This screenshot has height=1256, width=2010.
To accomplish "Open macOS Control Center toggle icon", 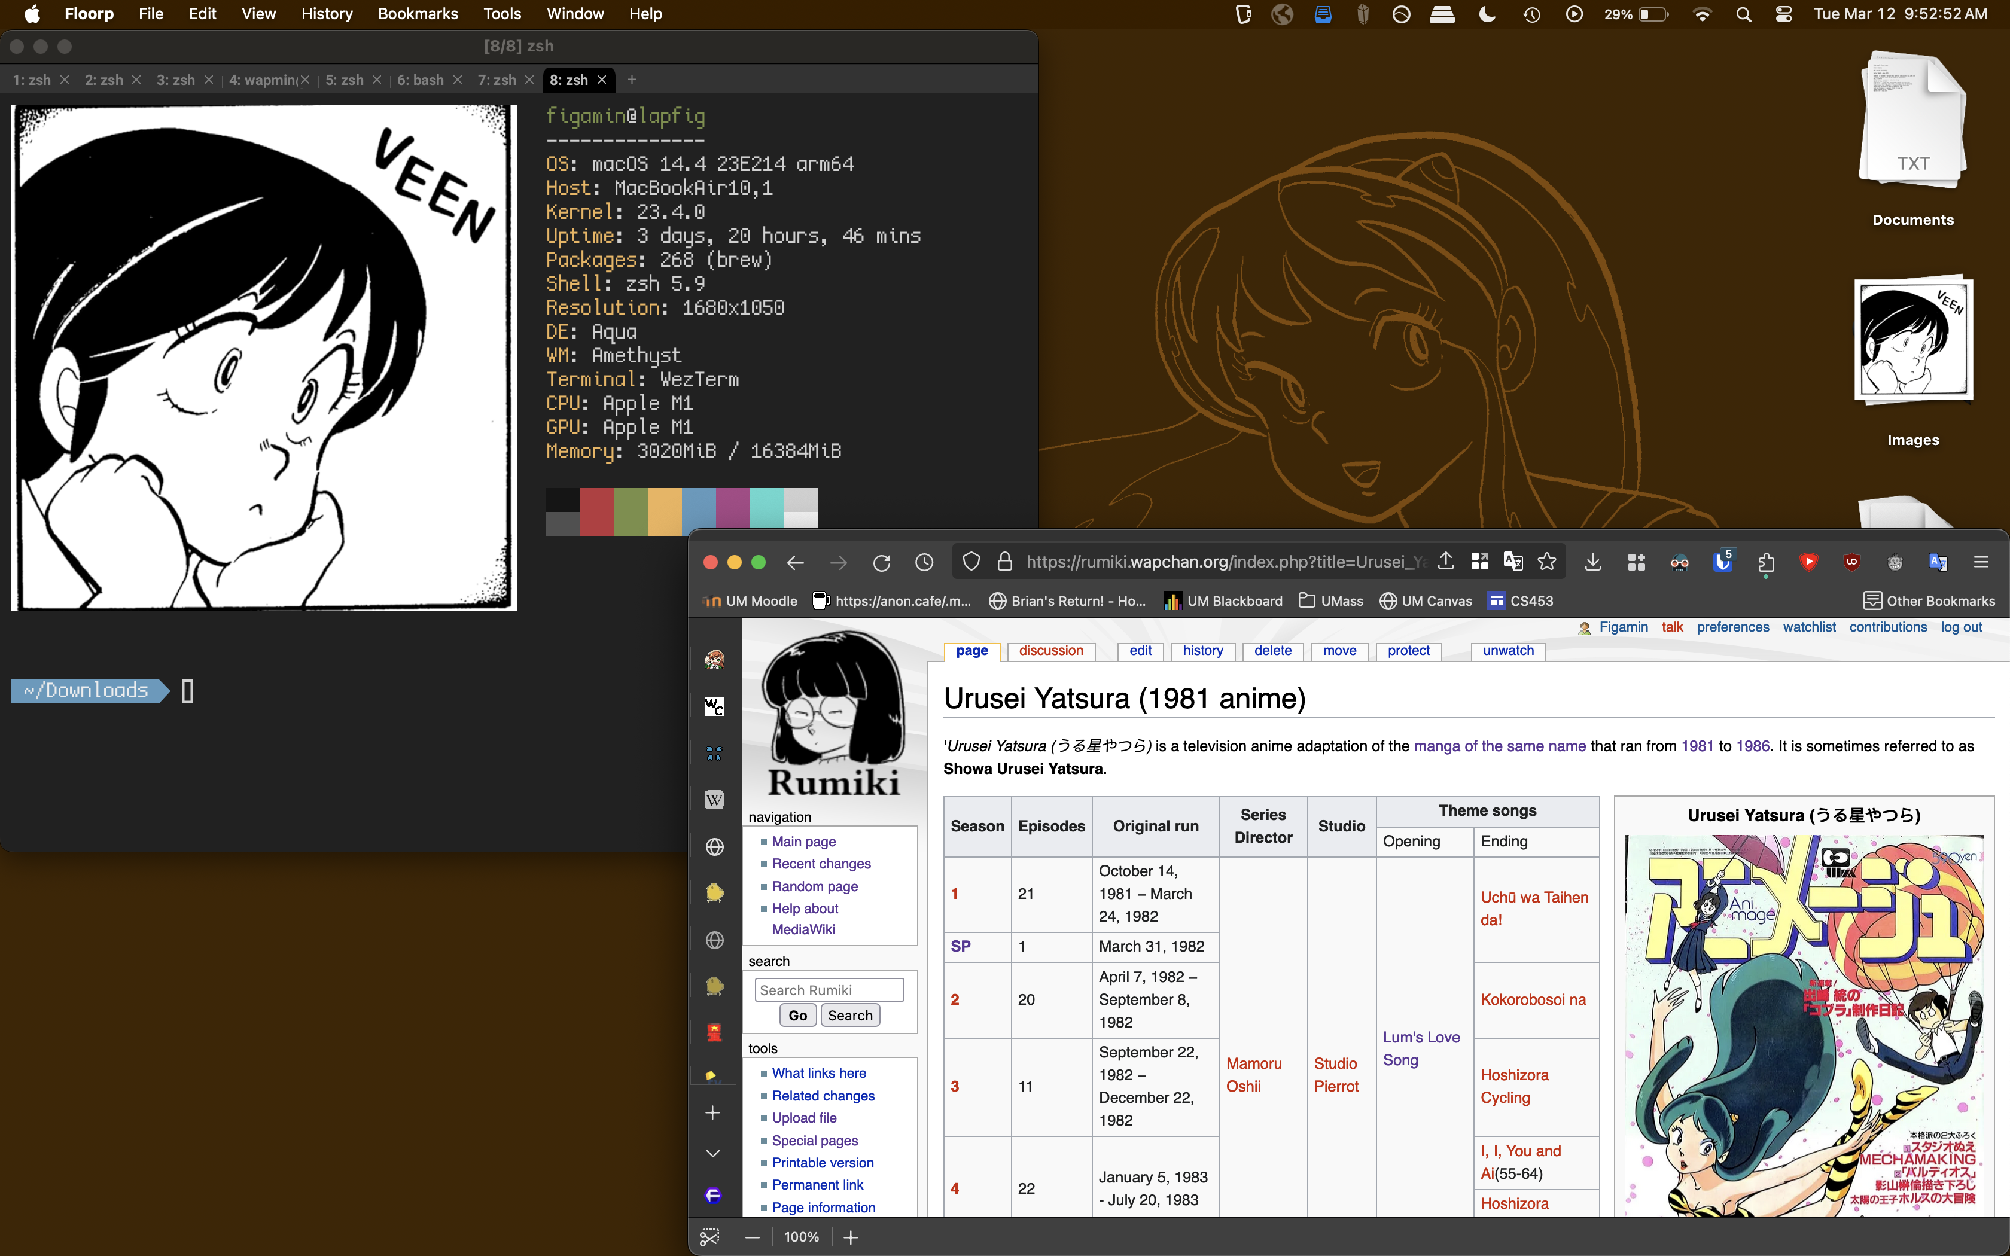I will point(1783,14).
